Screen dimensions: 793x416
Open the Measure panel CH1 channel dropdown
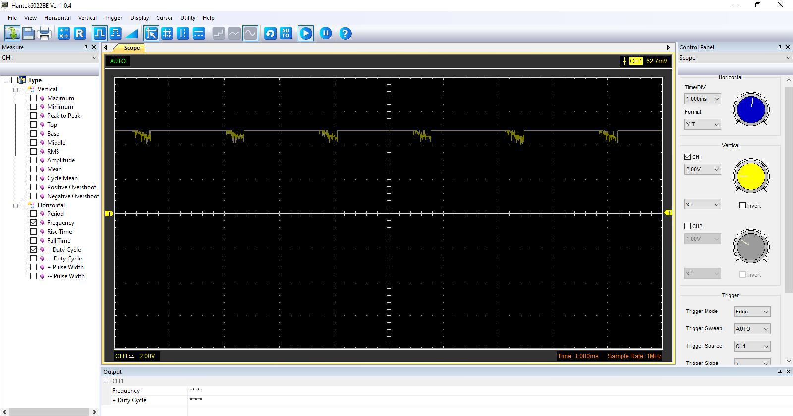(50, 57)
